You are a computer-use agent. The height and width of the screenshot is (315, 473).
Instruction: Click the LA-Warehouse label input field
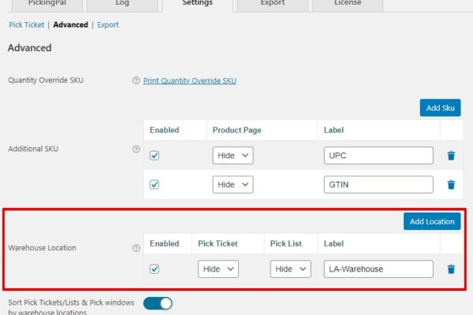(x=378, y=269)
